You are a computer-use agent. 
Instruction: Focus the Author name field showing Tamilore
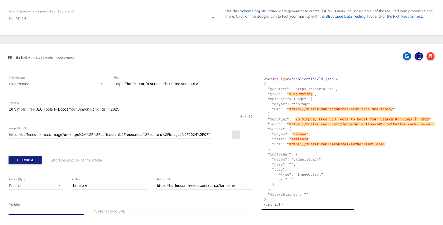(109, 185)
